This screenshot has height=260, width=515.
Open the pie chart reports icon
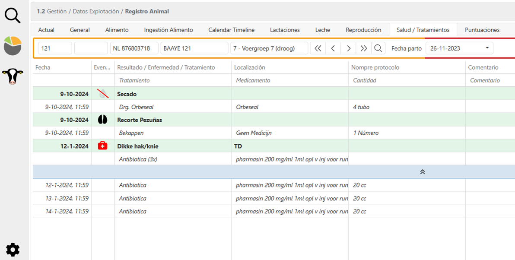pyautogui.click(x=13, y=46)
